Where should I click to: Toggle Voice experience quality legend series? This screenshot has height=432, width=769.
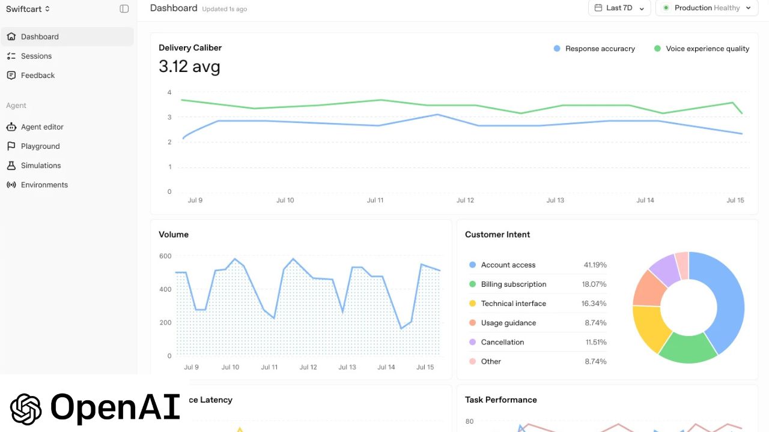click(x=702, y=49)
